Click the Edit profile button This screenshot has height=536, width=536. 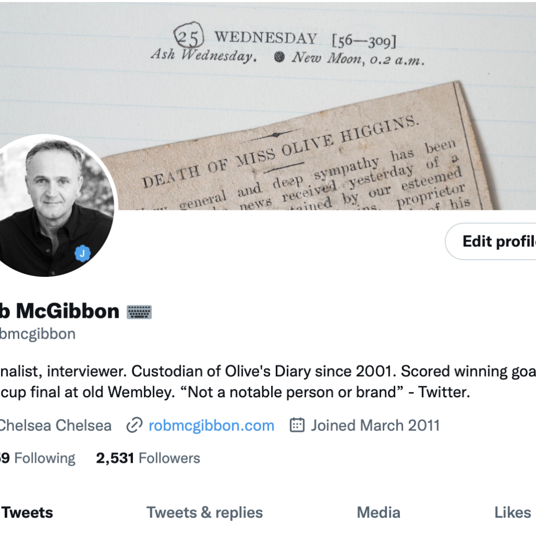click(x=492, y=241)
